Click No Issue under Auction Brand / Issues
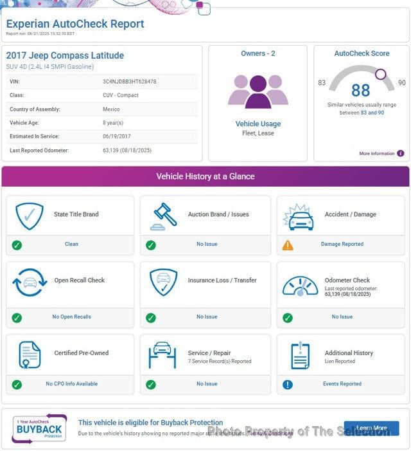This screenshot has width=411, height=451. [207, 244]
